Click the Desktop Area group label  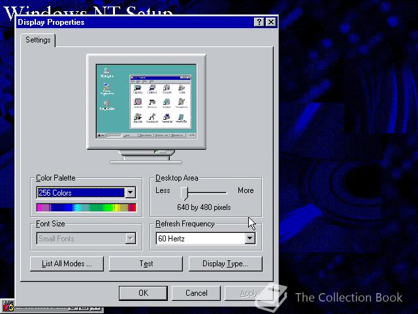pyautogui.click(x=177, y=178)
